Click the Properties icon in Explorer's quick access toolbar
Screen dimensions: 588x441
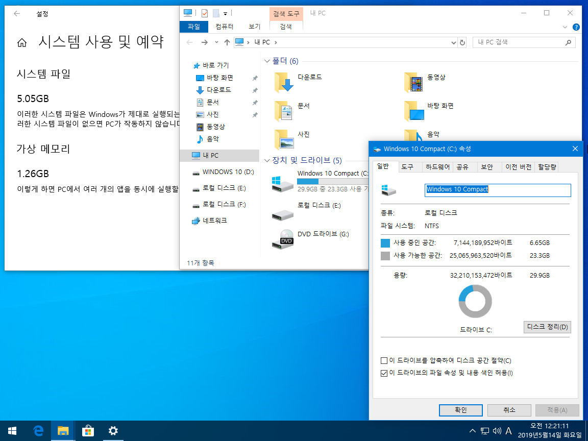coord(204,13)
